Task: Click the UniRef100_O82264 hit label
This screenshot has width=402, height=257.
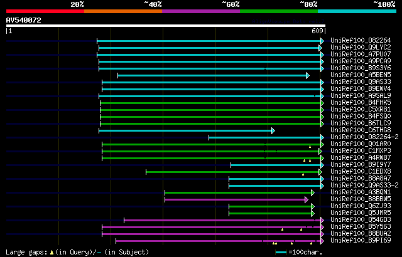Action: coord(361,40)
